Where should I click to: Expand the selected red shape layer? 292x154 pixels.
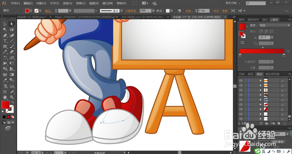260,109
